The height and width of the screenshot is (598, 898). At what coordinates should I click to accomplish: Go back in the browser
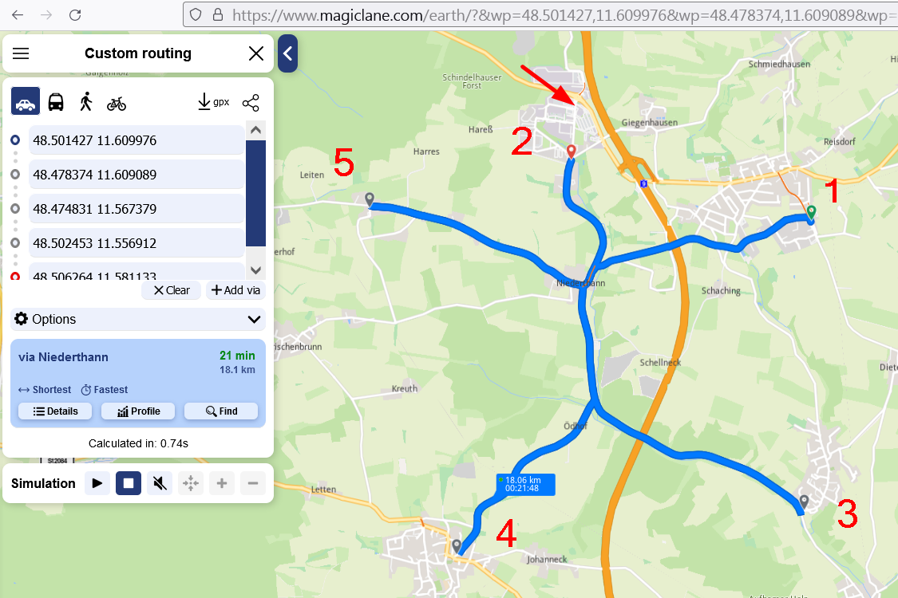[x=18, y=15]
